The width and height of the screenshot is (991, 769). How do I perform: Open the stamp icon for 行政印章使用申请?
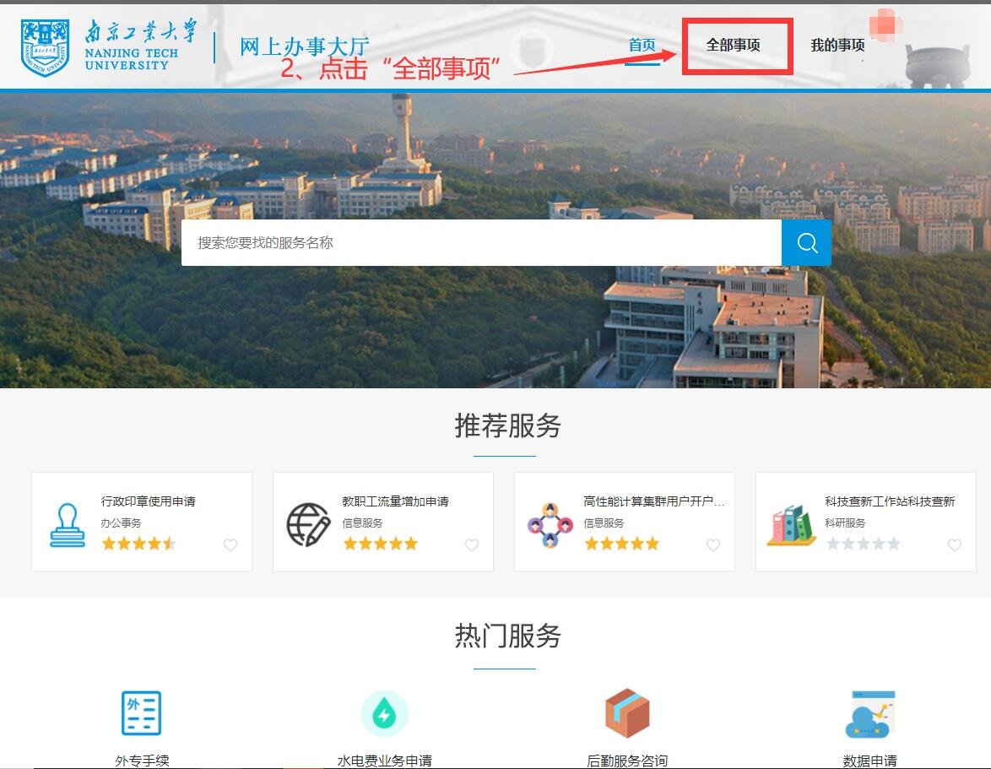coord(68,524)
